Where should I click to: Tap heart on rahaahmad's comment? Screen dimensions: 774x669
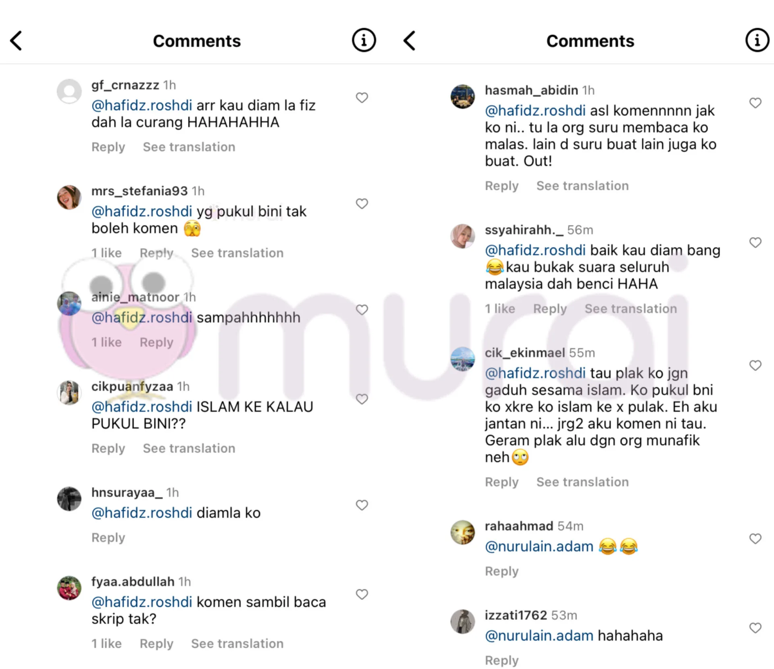point(755,538)
